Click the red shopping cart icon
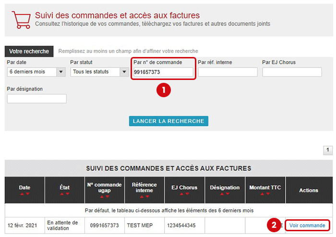 (21, 20)
